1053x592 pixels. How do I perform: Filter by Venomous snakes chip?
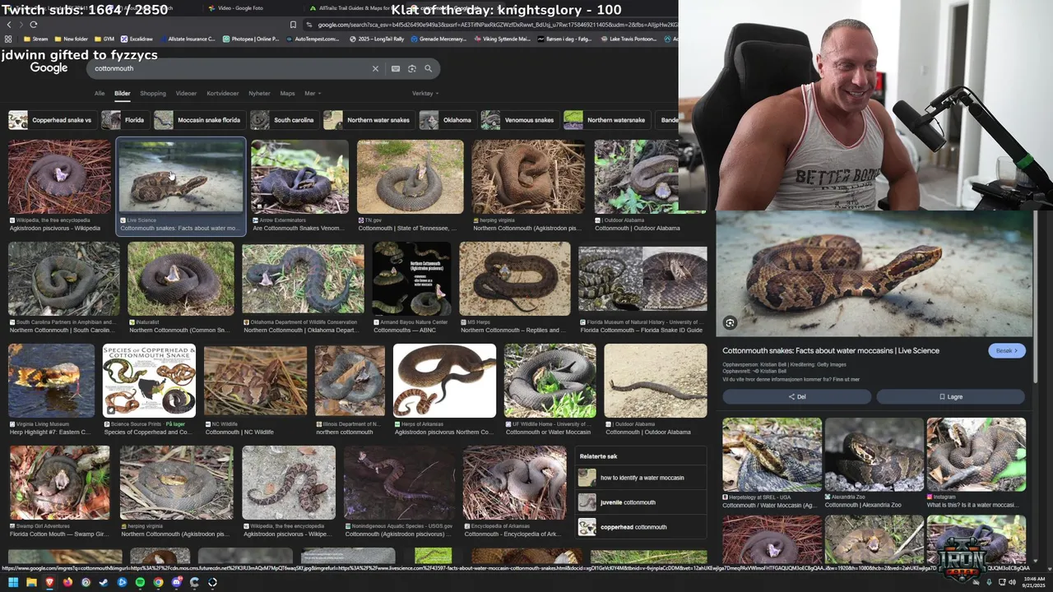(x=519, y=120)
